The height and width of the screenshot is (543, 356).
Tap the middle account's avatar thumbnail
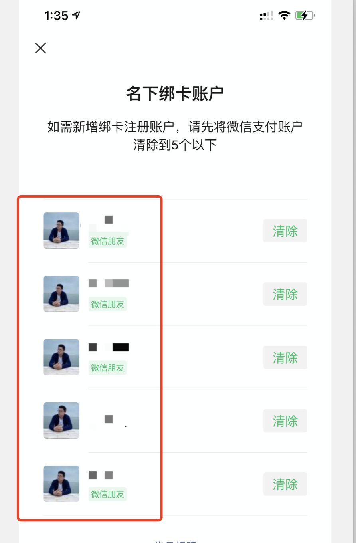tap(61, 357)
